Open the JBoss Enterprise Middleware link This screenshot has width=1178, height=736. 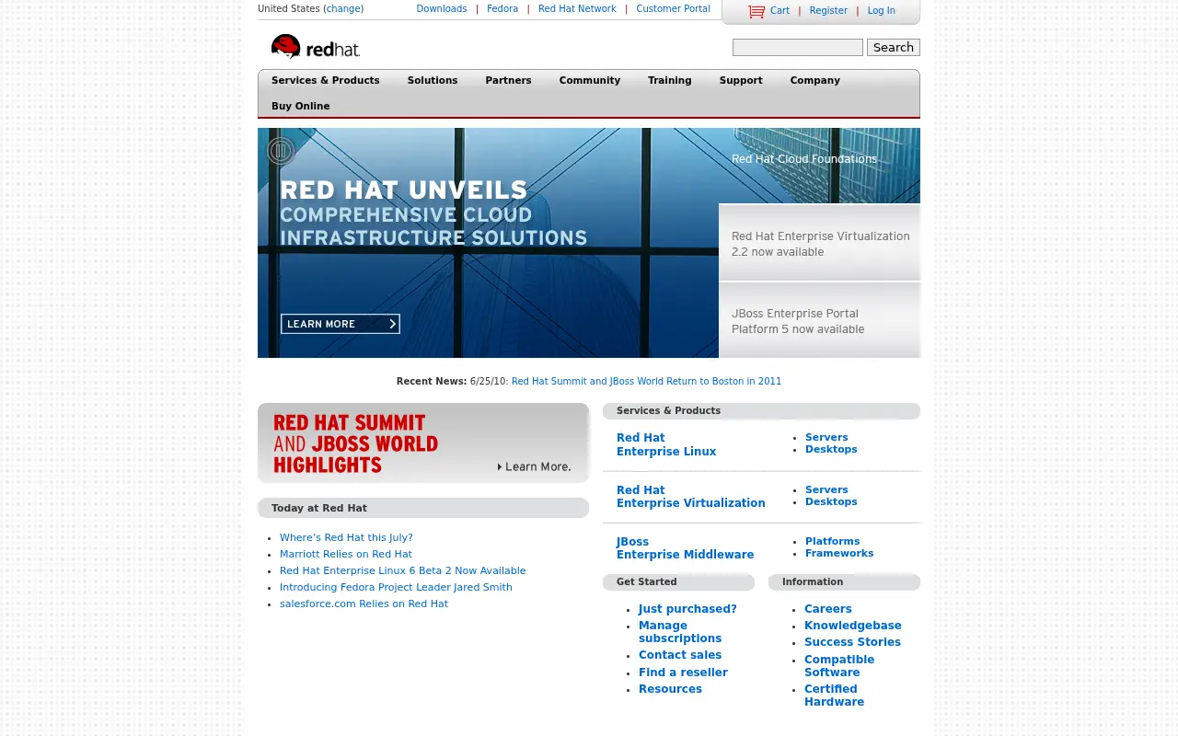click(685, 548)
